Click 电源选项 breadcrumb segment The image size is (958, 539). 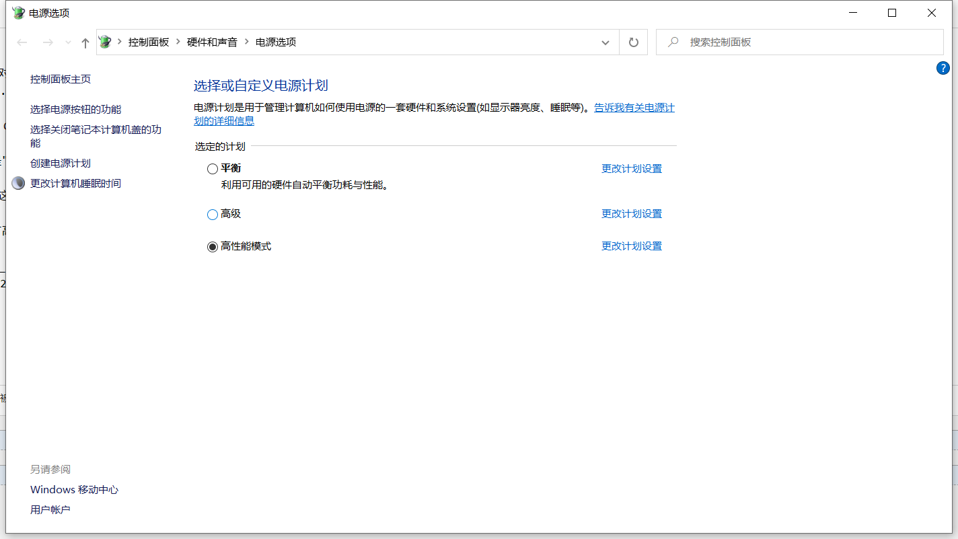tap(276, 42)
